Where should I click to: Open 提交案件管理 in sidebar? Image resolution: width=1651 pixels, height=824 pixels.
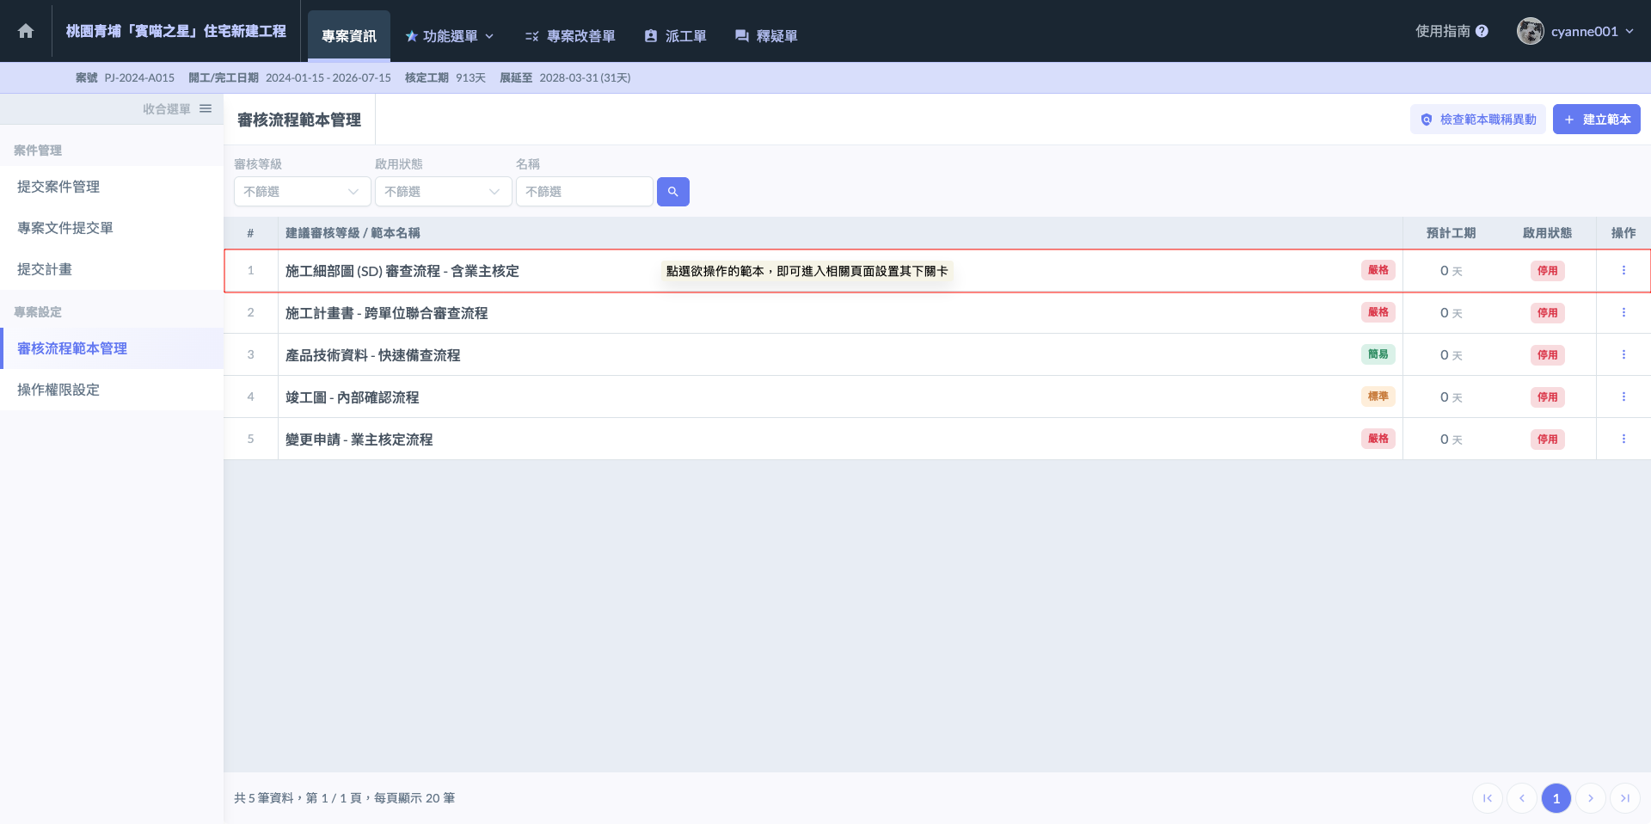112,187
